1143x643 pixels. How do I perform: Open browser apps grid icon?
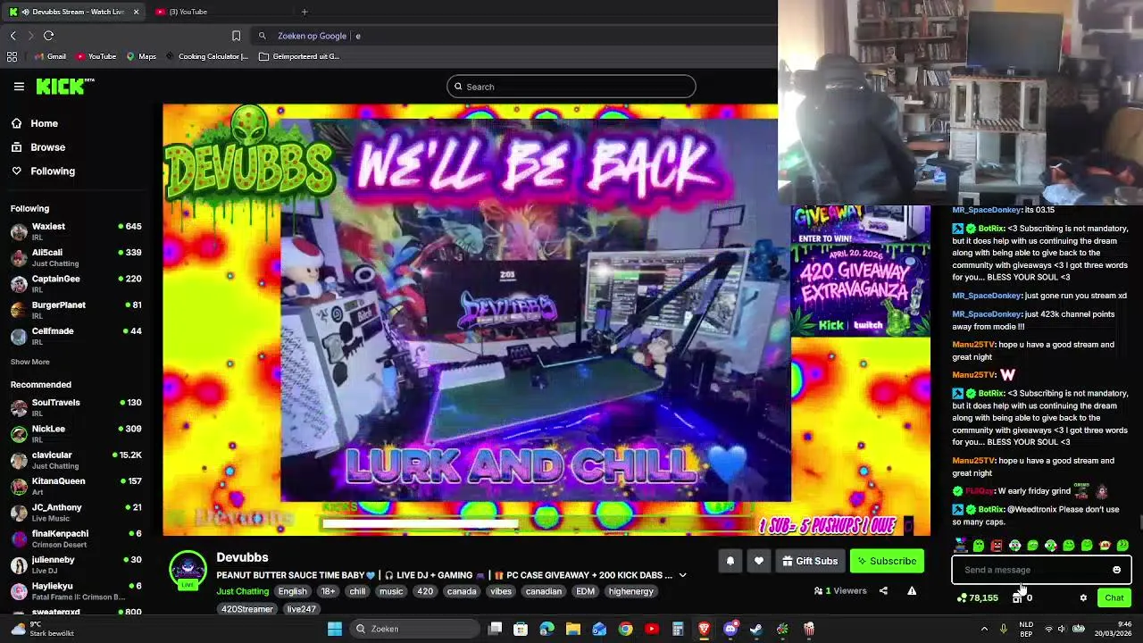(x=12, y=56)
